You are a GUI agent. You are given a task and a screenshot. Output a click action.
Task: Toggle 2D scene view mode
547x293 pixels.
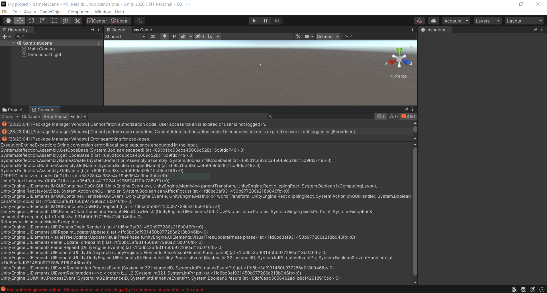[153, 36]
